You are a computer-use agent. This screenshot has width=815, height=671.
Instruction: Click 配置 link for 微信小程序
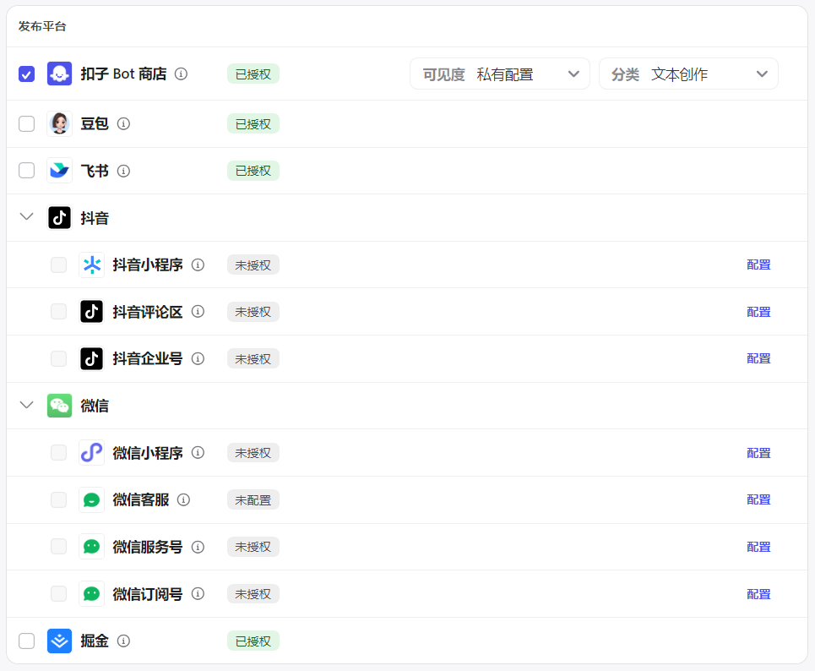click(758, 452)
